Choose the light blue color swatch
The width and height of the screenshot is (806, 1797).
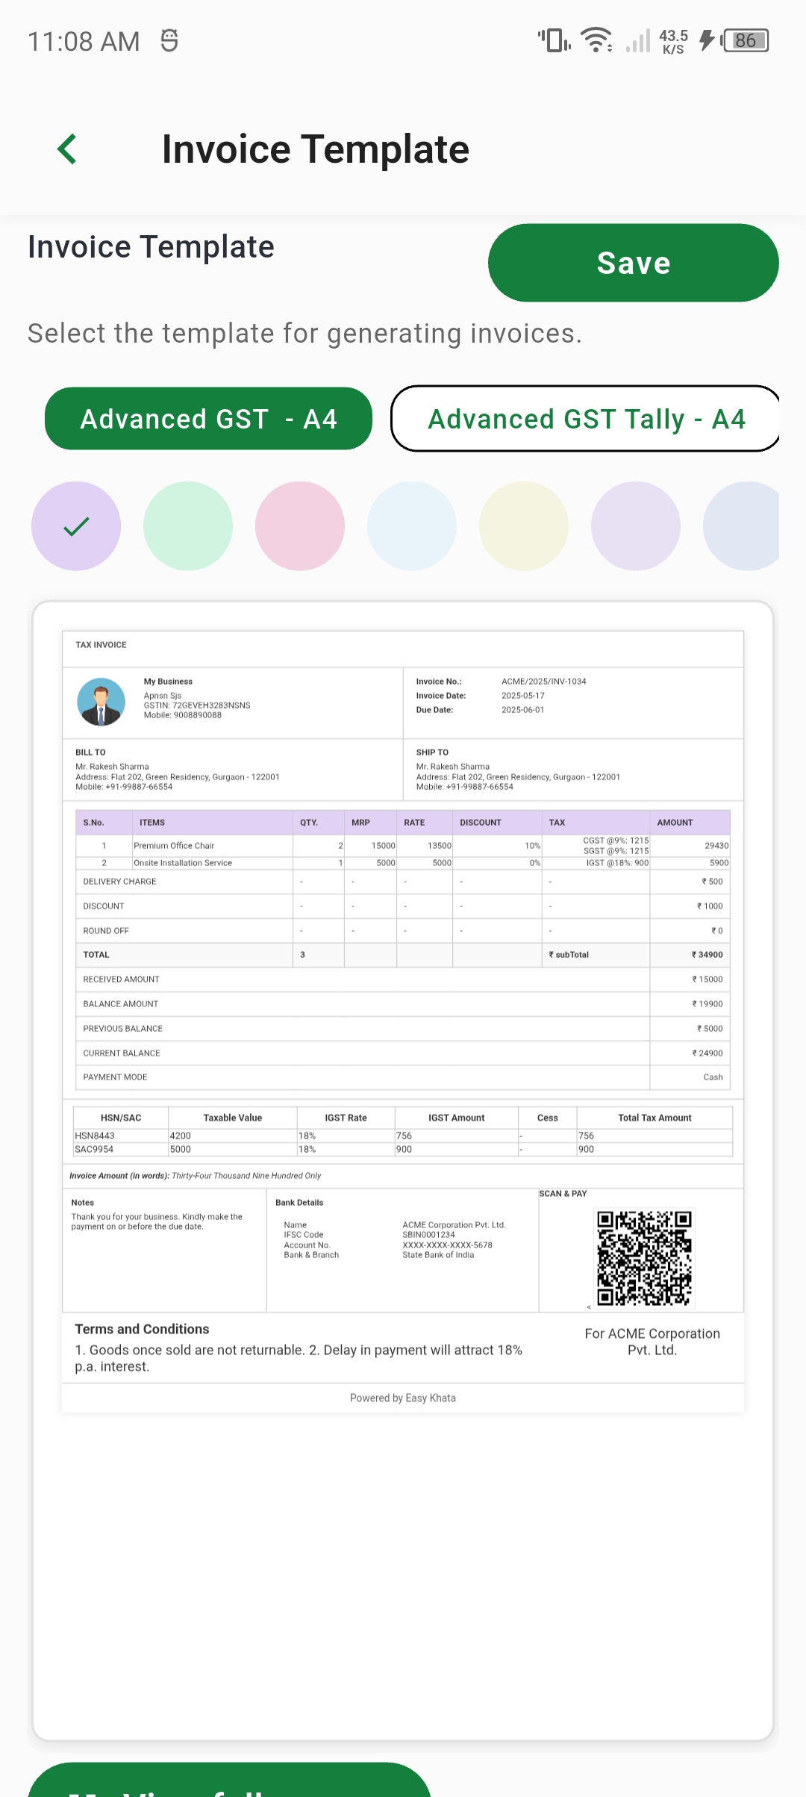[x=412, y=526]
